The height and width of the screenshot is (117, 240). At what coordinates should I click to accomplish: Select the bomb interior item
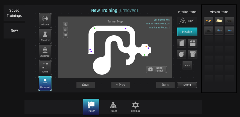[181, 54]
